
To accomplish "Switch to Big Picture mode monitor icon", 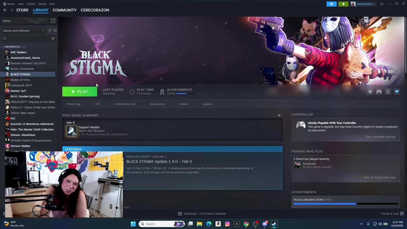I will pos(382,4).
